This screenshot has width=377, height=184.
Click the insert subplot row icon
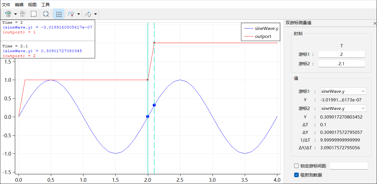coord(8,14)
